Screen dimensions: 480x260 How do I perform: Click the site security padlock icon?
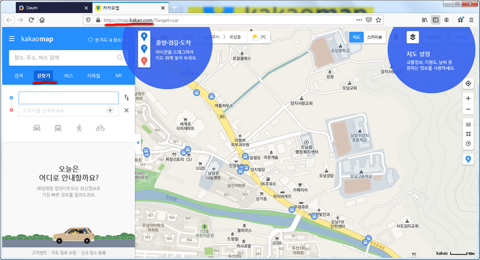(x=98, y=20)
